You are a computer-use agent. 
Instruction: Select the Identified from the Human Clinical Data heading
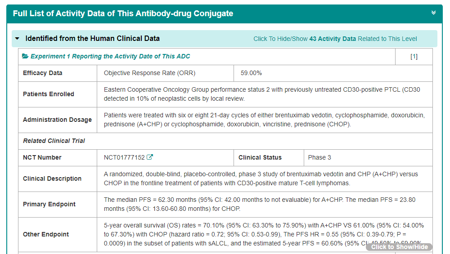pyautogui.click(x=92, y=39)
